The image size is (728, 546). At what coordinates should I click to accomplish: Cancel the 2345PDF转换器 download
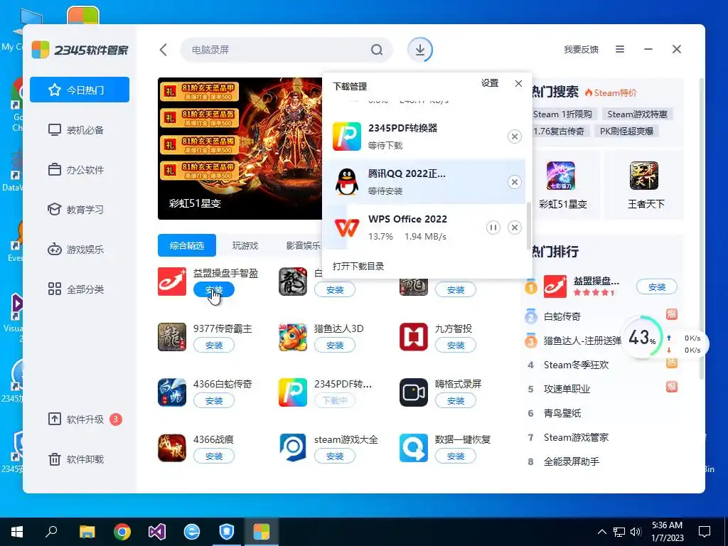pos(515,136)
